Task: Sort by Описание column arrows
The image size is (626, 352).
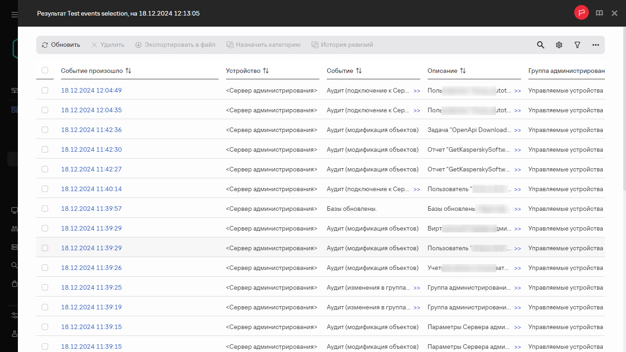Action: 463,71
